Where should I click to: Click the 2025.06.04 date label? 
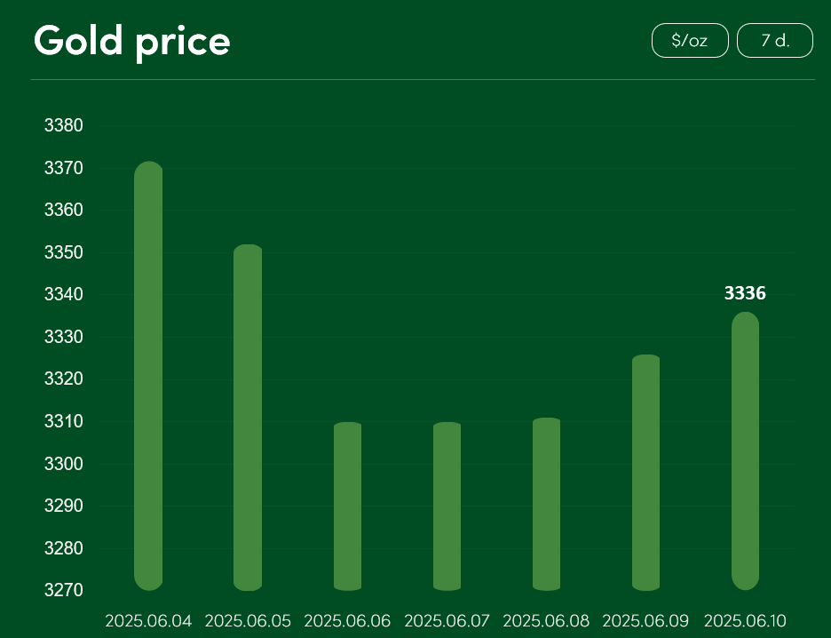coord(148,620)
